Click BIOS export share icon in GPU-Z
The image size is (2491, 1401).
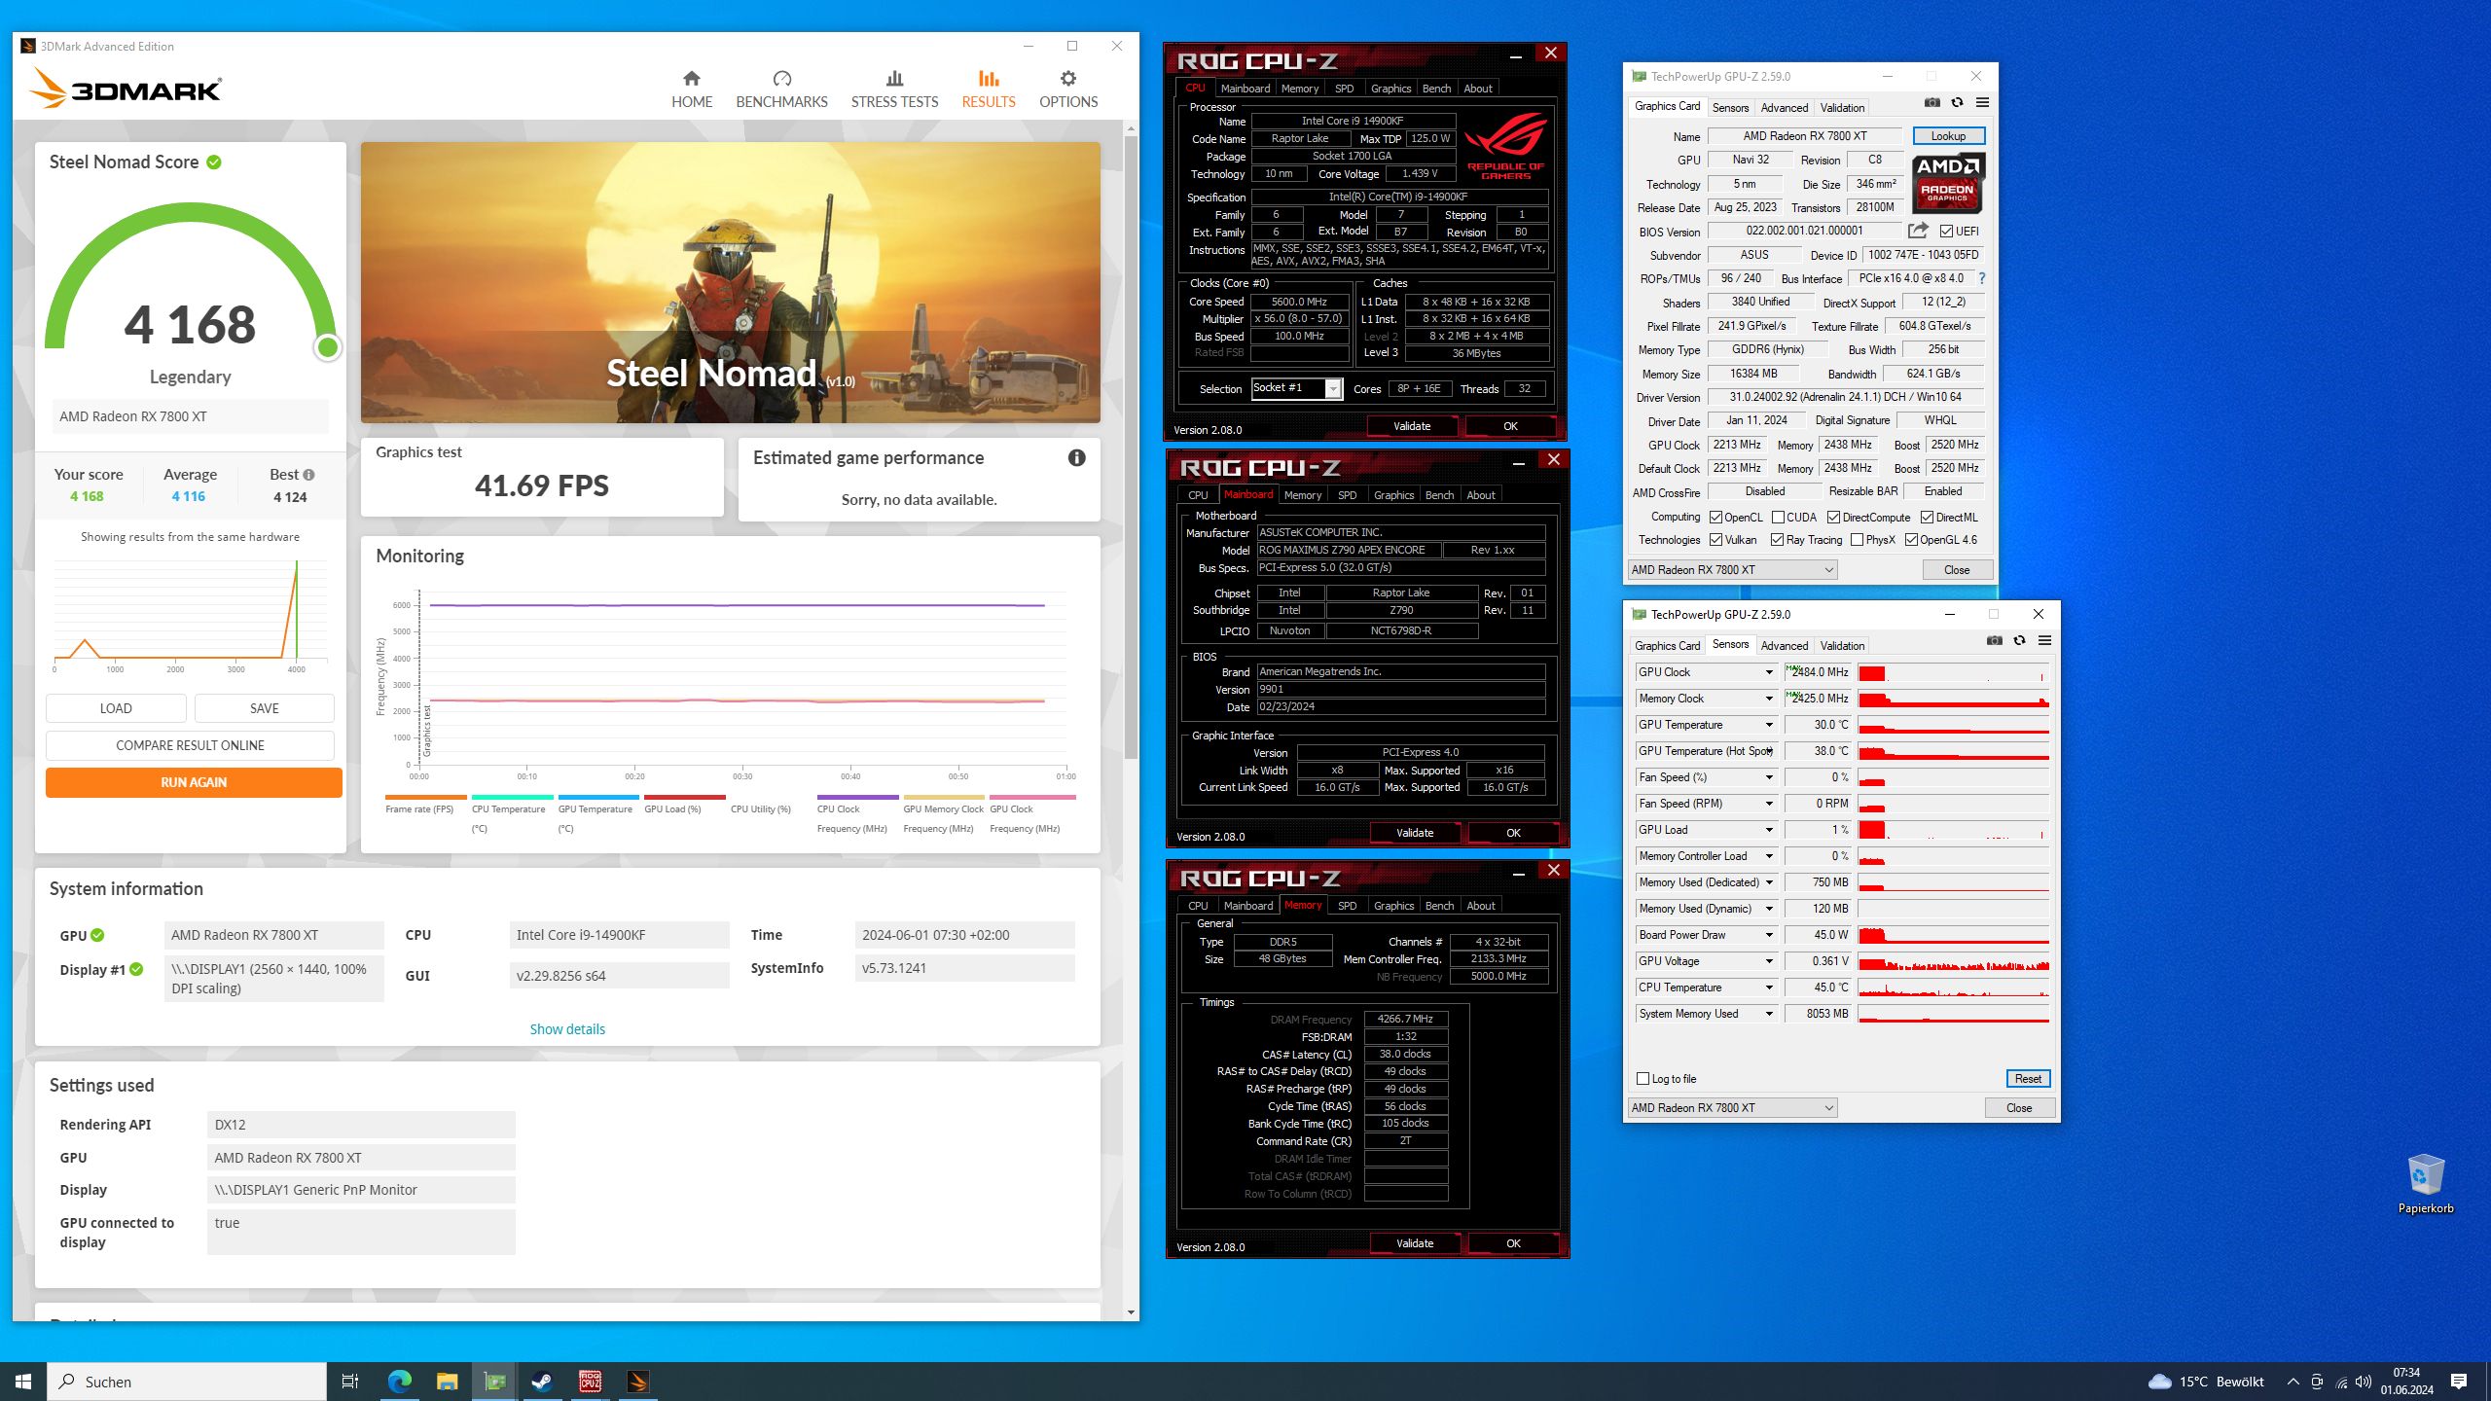[1918, 231]
